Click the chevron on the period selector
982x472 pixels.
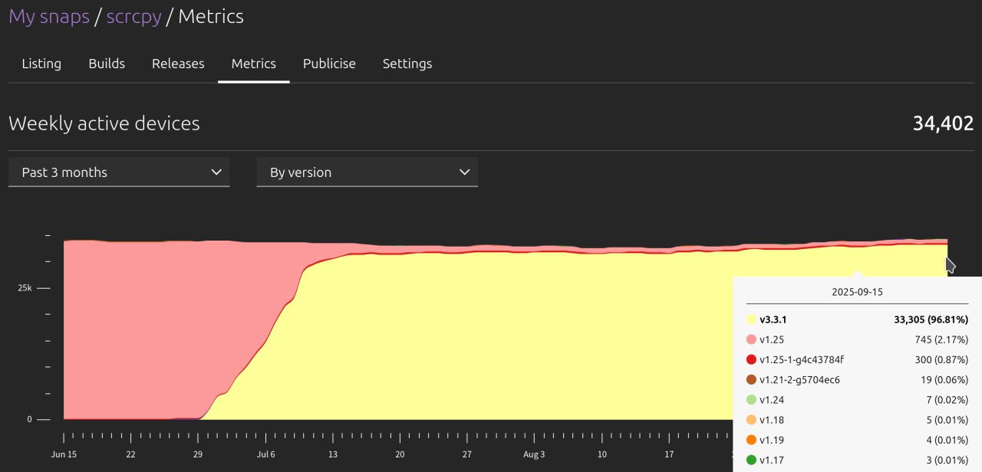[216, 172]
